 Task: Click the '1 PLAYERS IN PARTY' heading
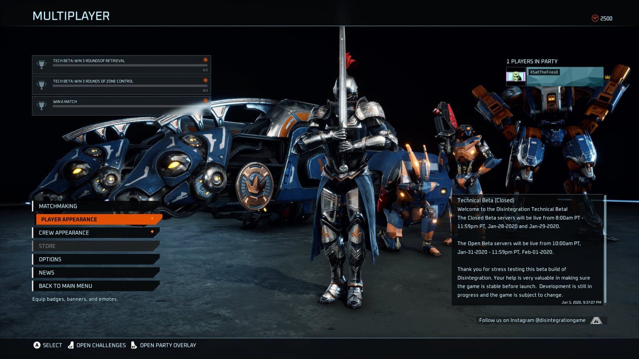[x=532, y=61]
